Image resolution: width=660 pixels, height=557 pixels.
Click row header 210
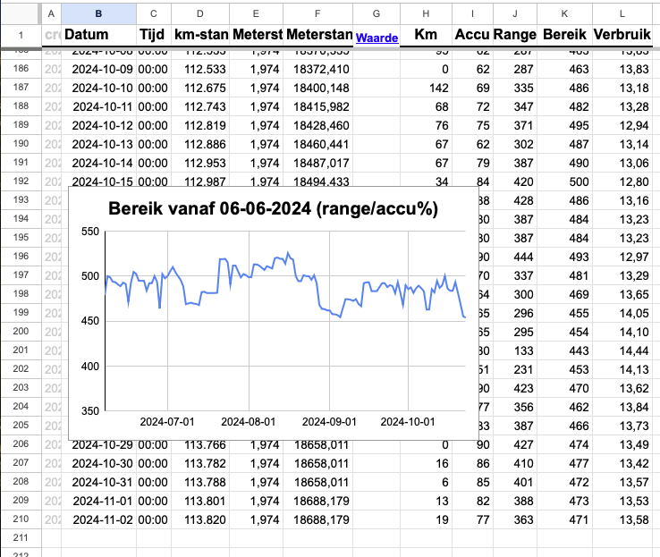click(21, 519)
